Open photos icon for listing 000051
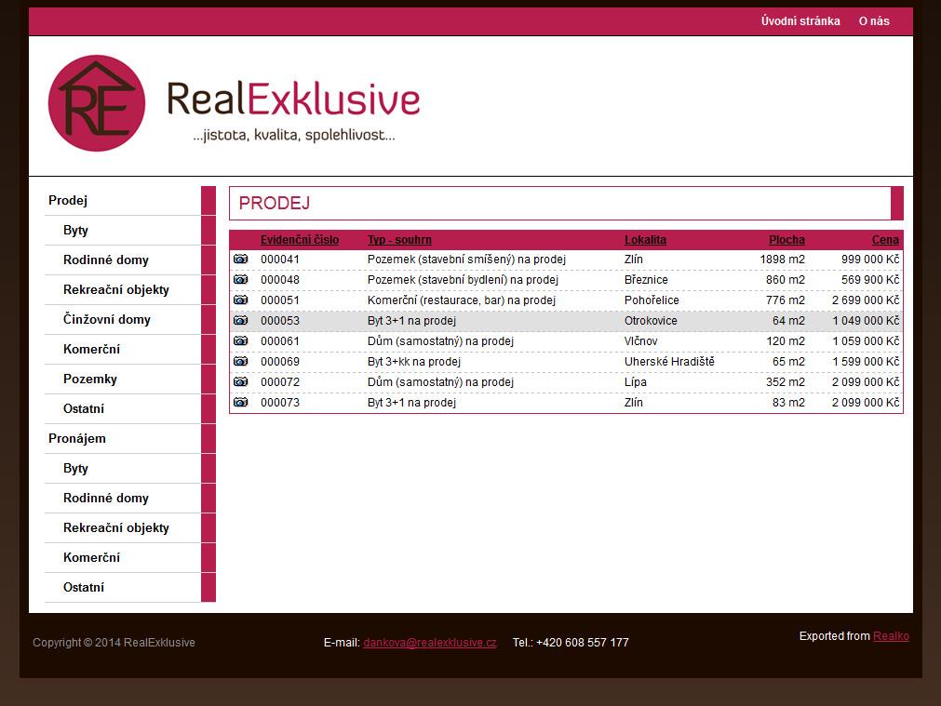The image size is (941, 706). coord(241,300)
